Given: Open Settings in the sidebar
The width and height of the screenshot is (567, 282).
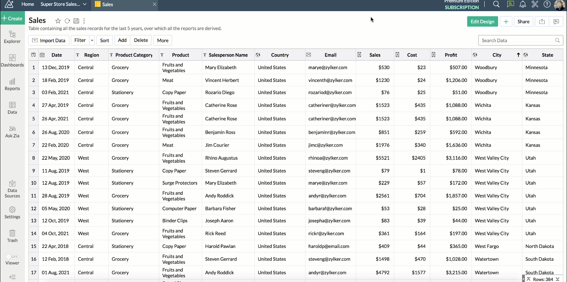Looking at the screenshot, I should coord(12,213).
